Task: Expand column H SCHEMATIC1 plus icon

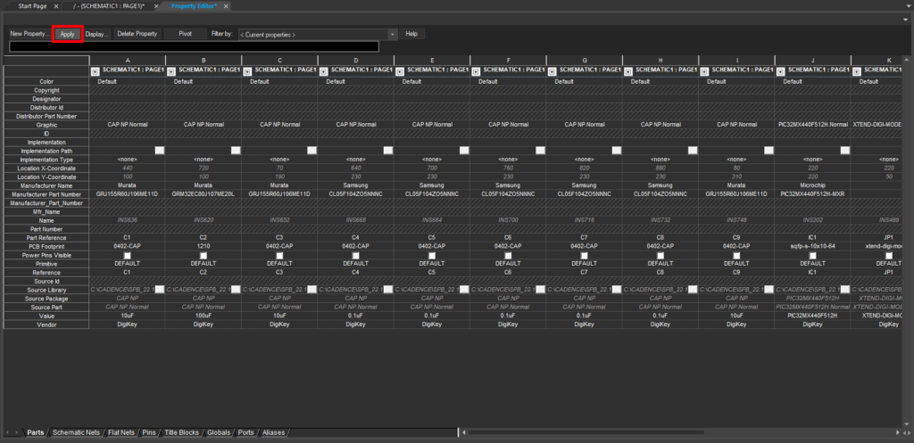Action: click(x=627, y=71)
